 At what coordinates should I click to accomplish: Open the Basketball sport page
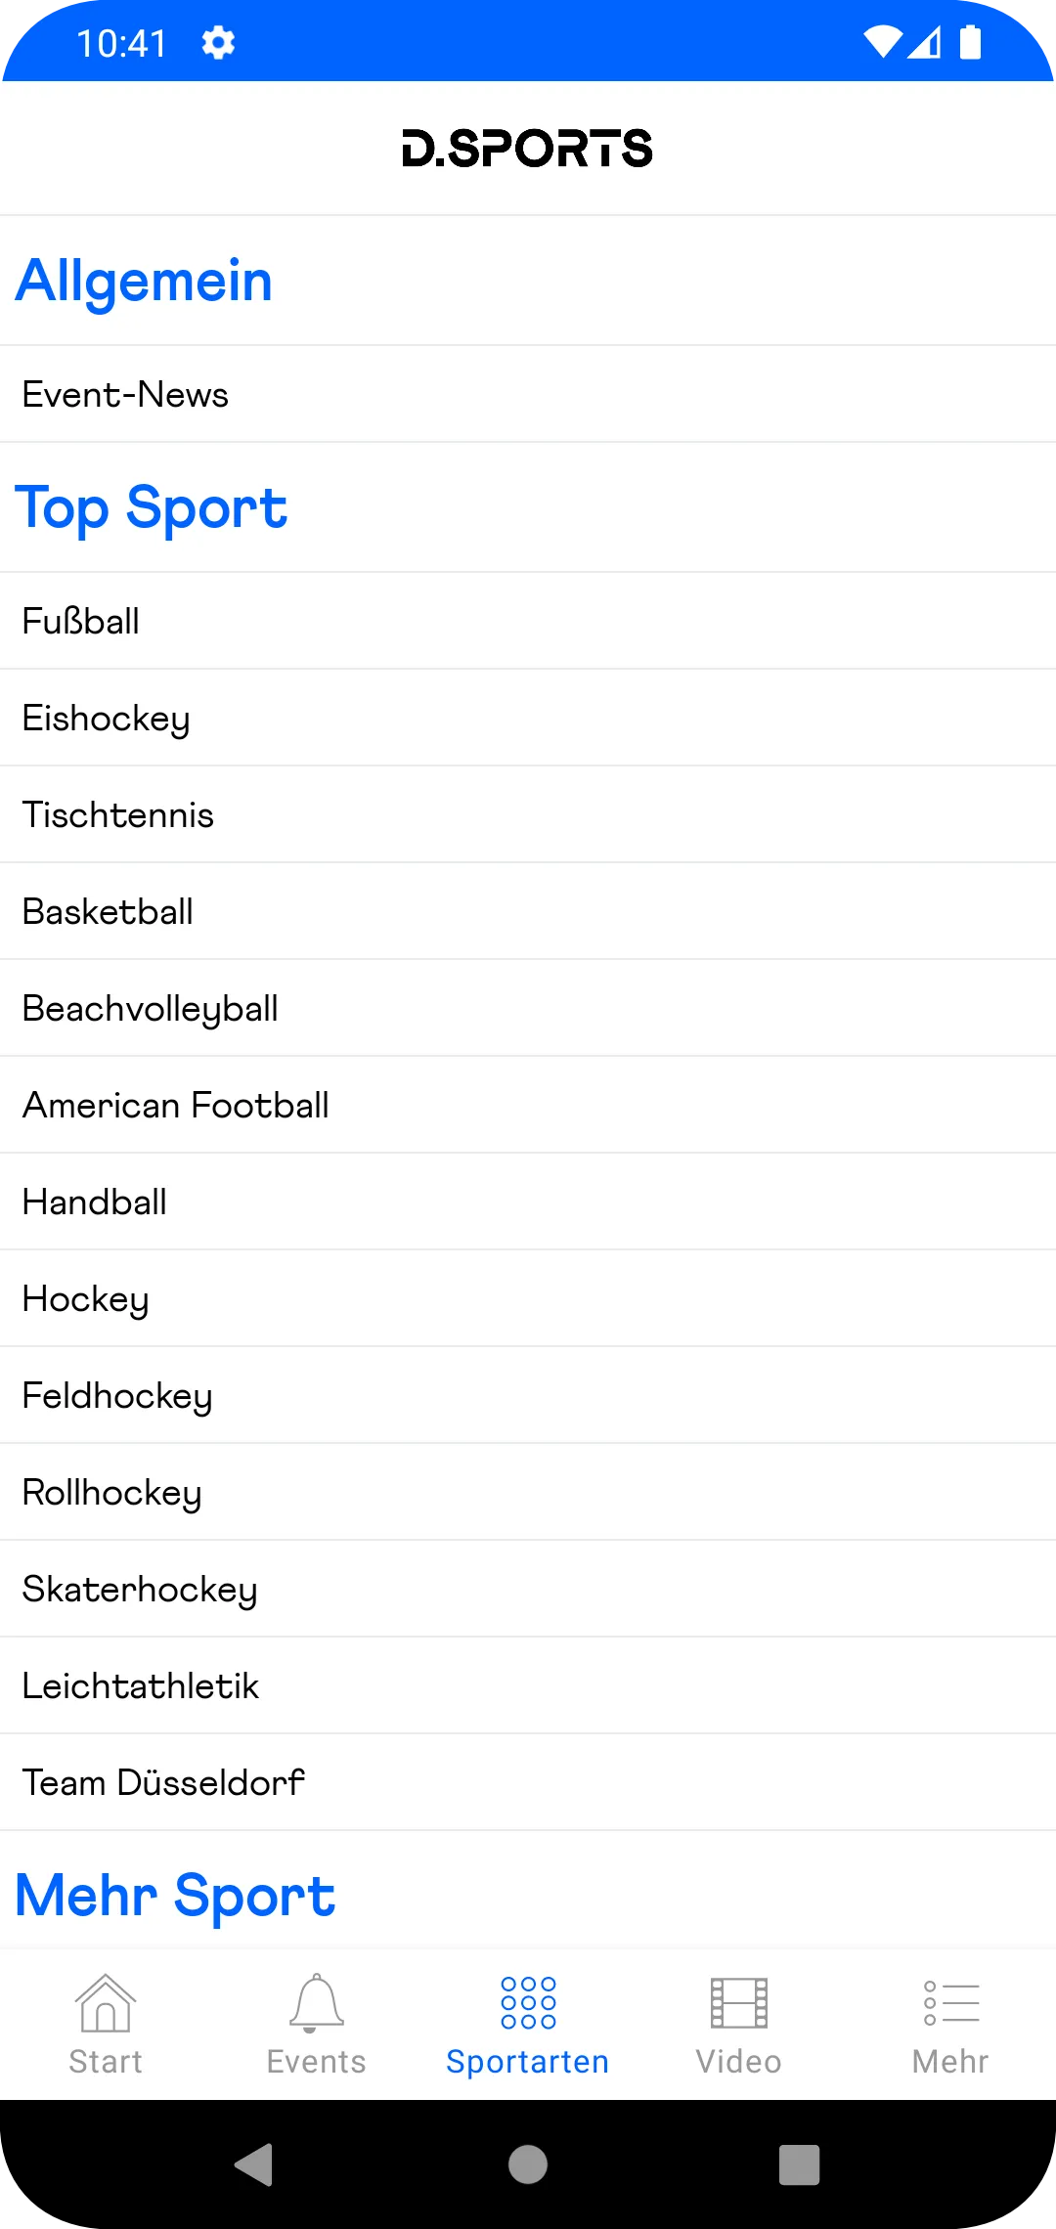point(108,911)
